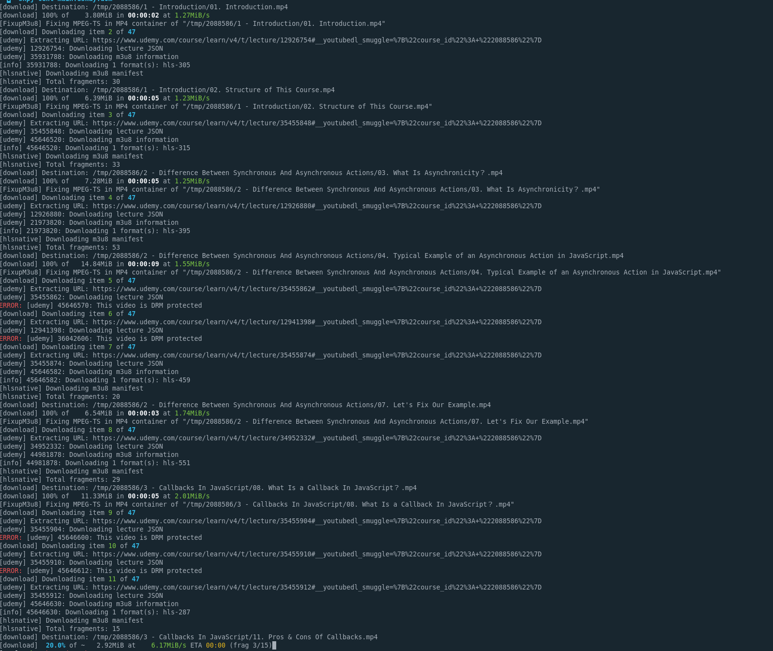Open the Udemy URL for lecture 35455862
The height and width of the screenshot is (651, 773).
[x=317, y=289]
